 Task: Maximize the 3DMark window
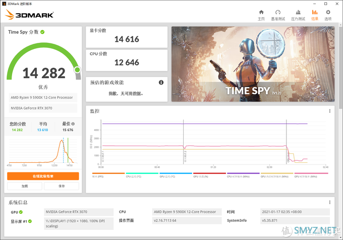pos(325,4)
